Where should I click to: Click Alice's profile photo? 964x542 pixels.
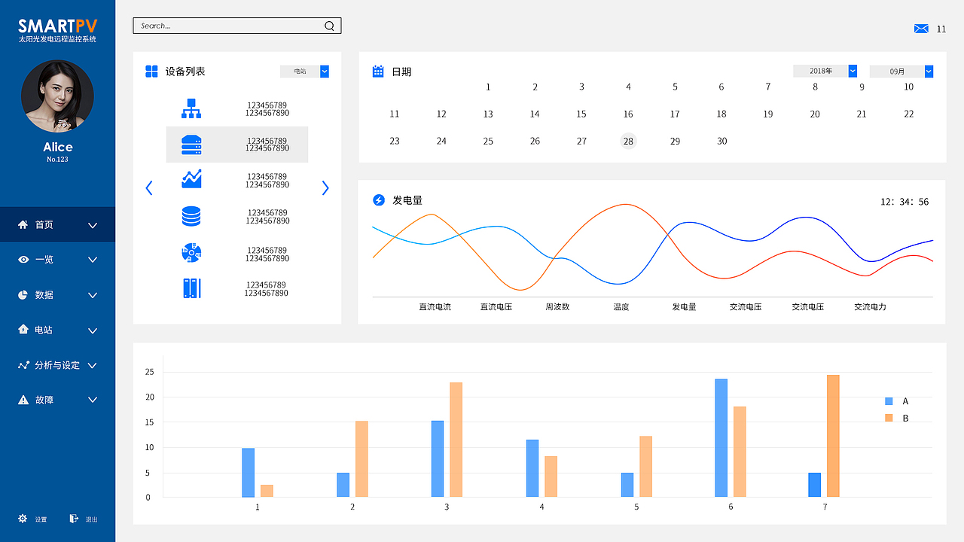(x=57, y=96)
